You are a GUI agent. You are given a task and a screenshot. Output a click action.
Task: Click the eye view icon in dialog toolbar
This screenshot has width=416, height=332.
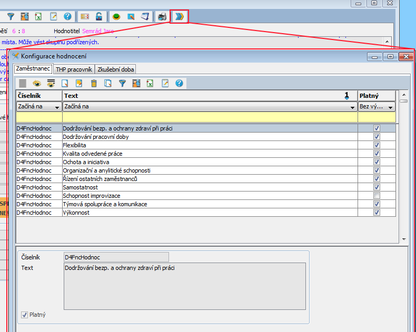37,83
